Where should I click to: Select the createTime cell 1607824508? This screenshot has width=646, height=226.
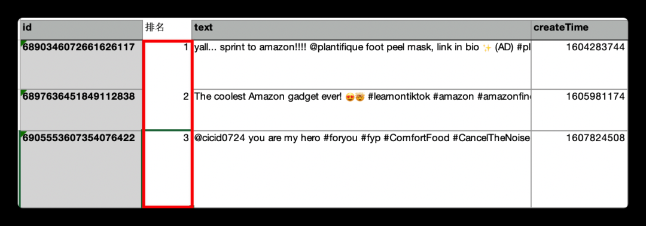(x=579, y=169)
